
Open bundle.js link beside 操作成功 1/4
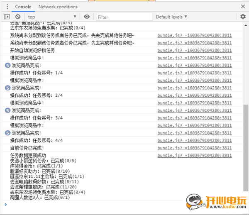[195, 73]
